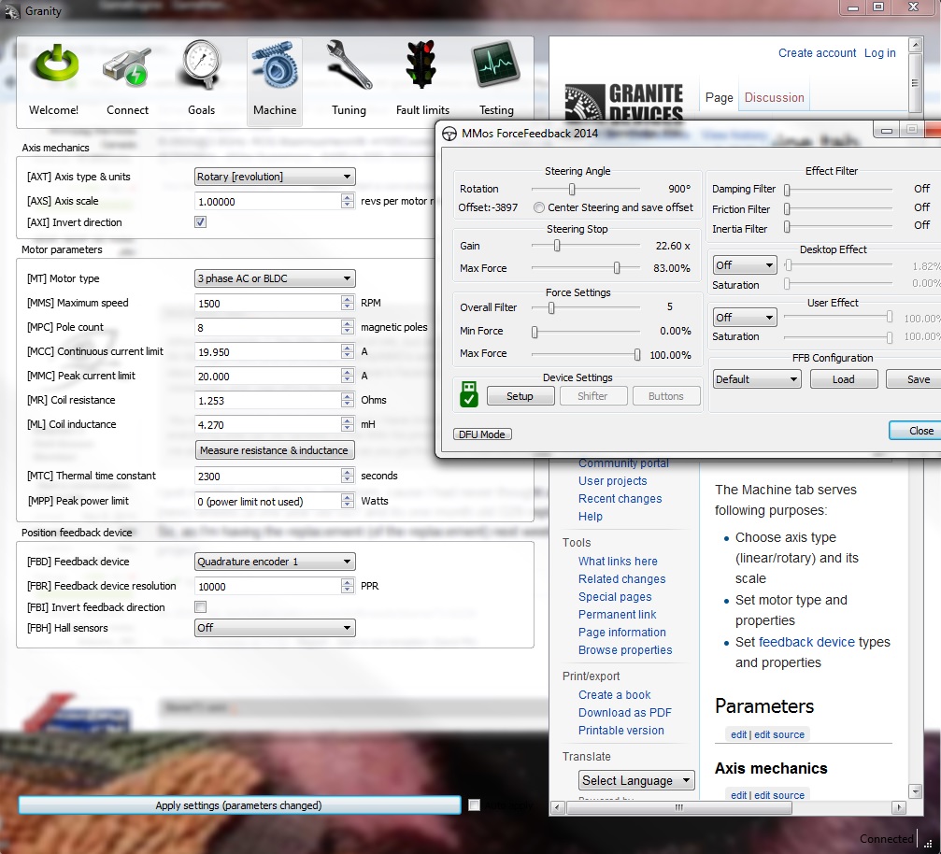Viewport: 941px width, 854px height.
Task: Open Fault limits traffic light icon
Action: pyautogui.click(x=421, y=64)
